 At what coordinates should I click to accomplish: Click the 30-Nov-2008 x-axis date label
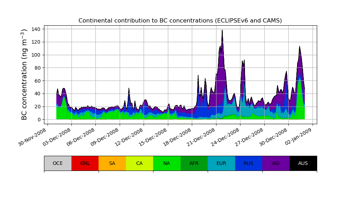[32, 137]
